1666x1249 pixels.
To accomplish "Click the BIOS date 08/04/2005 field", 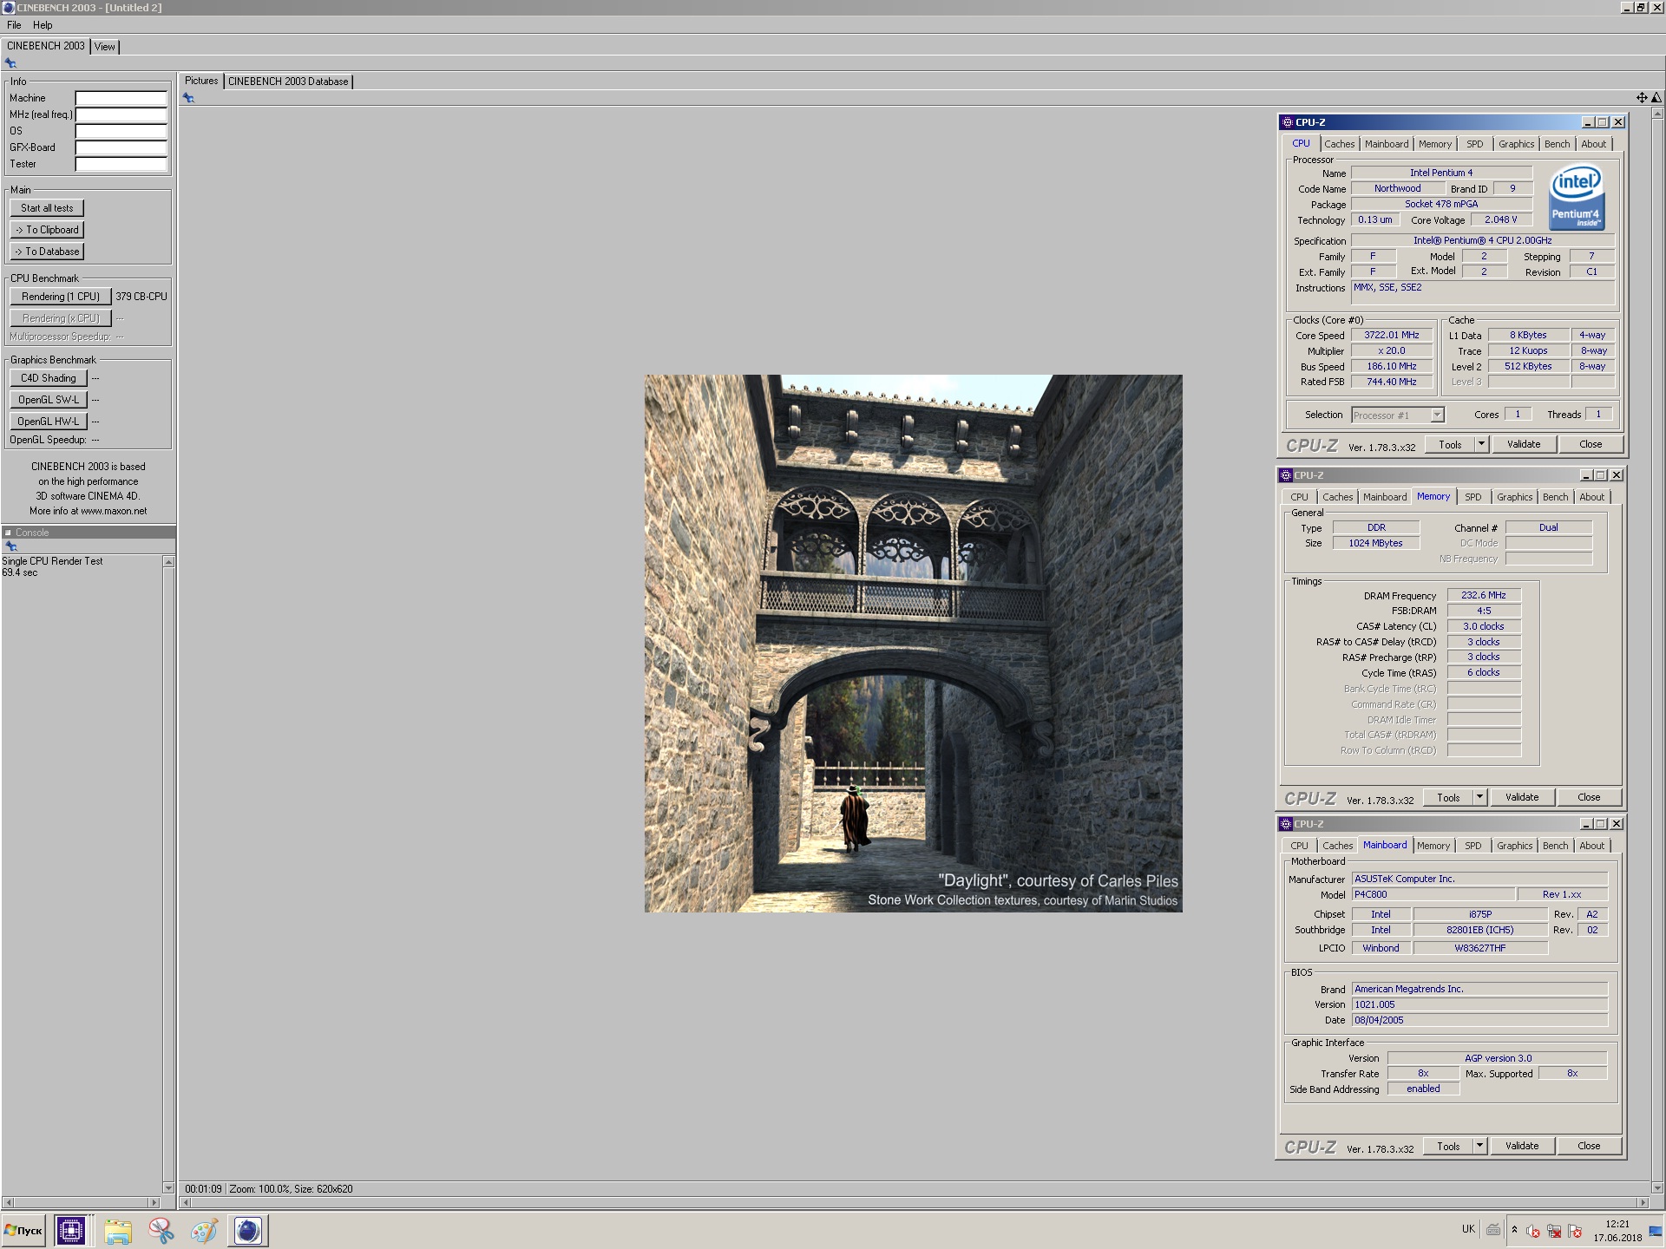I will pyautogui.click(x=1479, y=1020).
